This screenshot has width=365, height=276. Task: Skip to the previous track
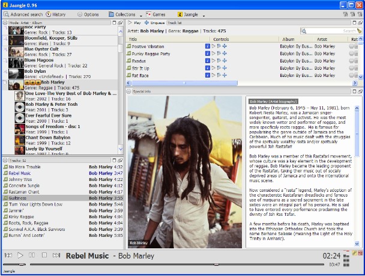8,255
